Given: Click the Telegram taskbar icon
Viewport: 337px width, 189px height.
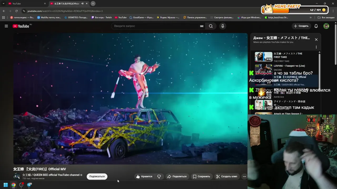Looking at the screenshot, I should tap(29, 185).
